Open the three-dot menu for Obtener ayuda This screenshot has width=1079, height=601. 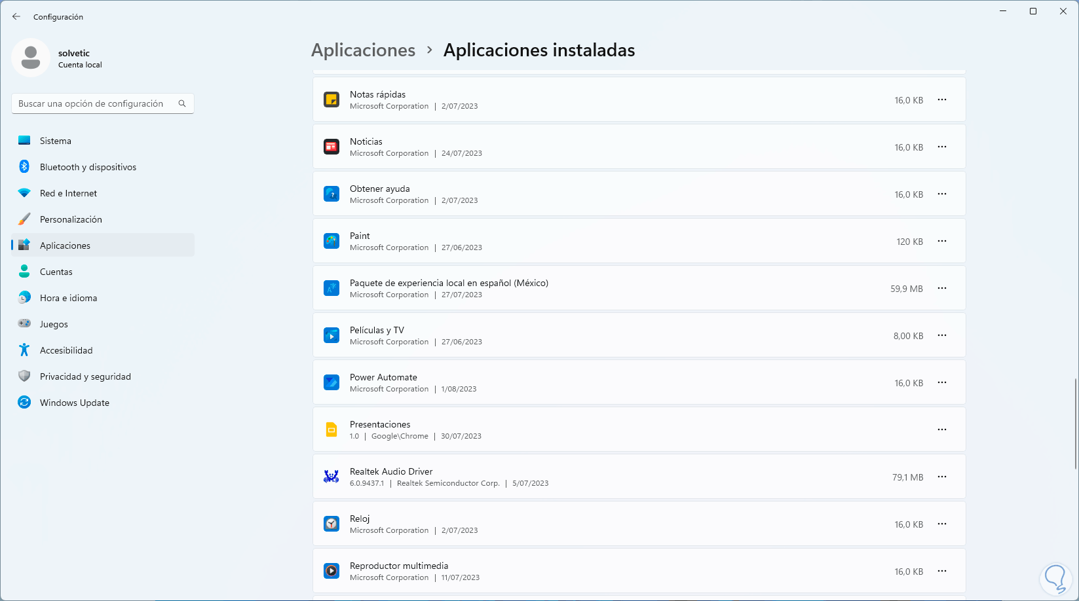941,194
